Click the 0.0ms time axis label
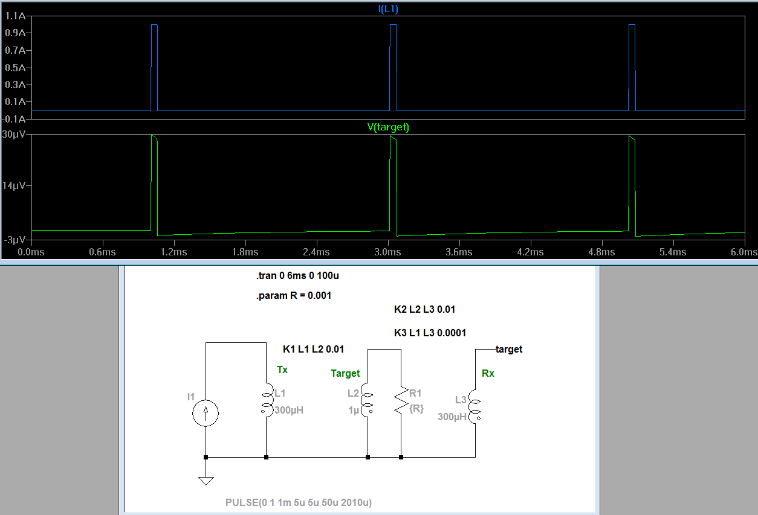 coord(31,252)
